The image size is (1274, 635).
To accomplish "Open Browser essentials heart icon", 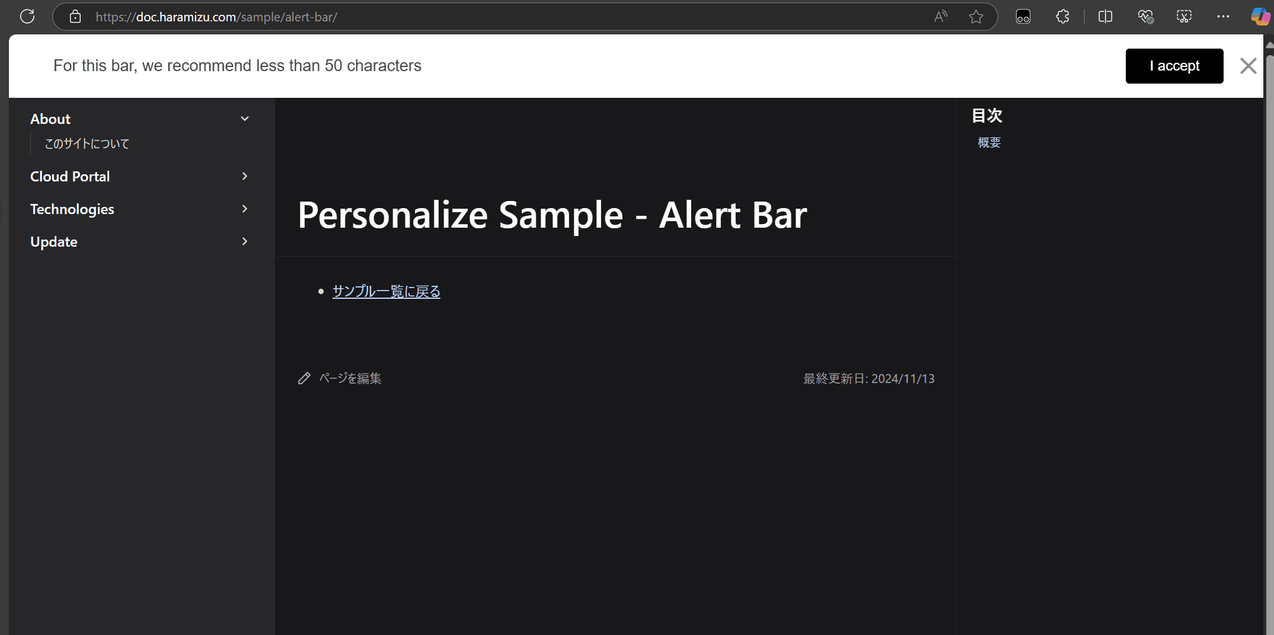I will click(1145, 17).
